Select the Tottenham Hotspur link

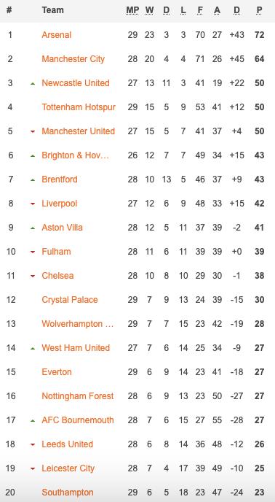click(79, 107)
